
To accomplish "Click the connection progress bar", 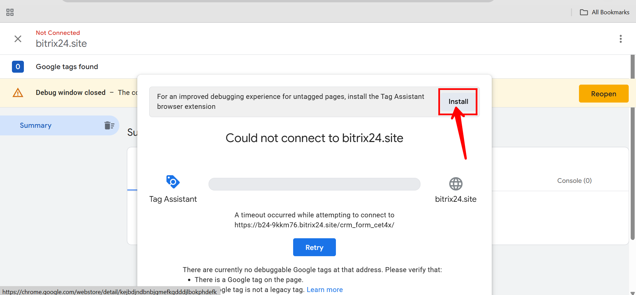I will [x=314, y=184].
